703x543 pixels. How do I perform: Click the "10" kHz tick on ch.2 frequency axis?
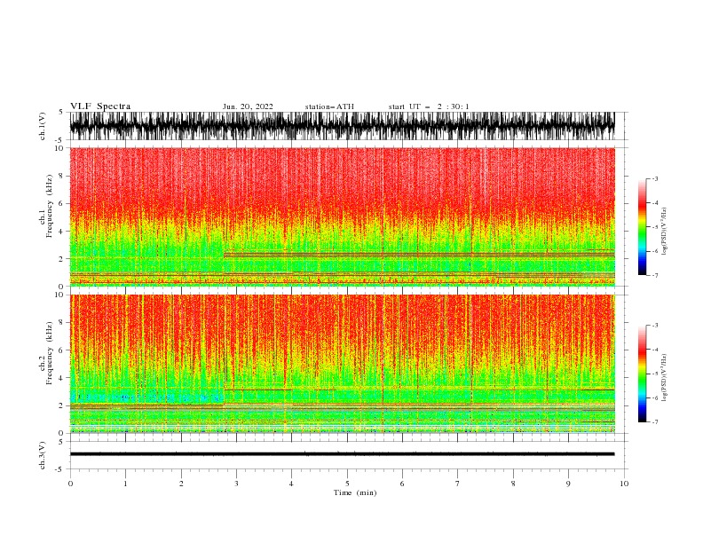pyautogui.click(x=59, y=295)
